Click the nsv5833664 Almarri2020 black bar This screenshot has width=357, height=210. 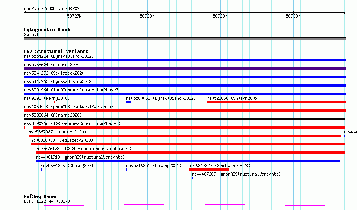[185, 119]
